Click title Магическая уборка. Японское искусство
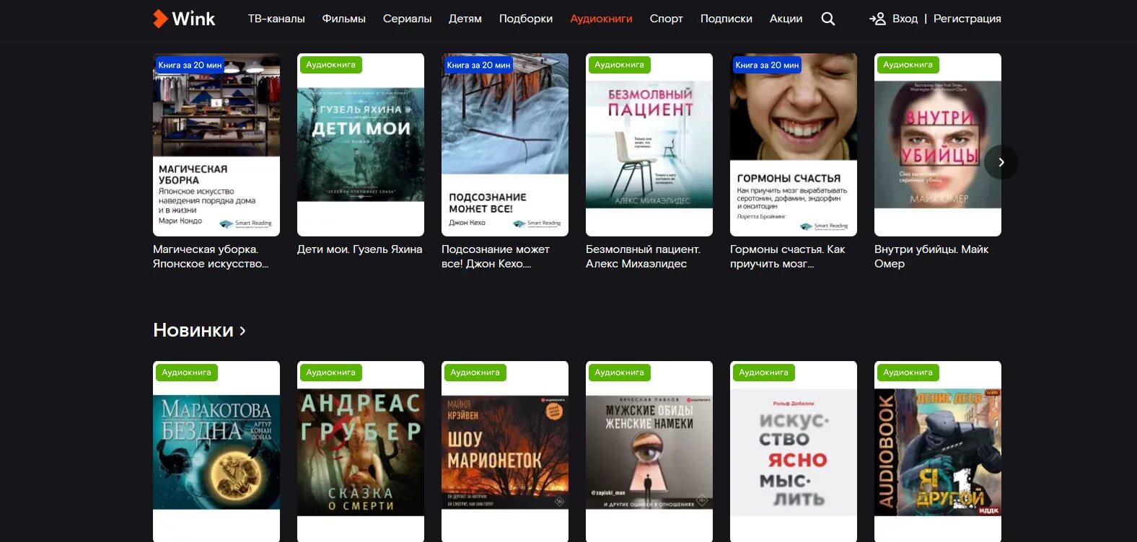This screenshot has height=542, width=1137. point(211,257)
